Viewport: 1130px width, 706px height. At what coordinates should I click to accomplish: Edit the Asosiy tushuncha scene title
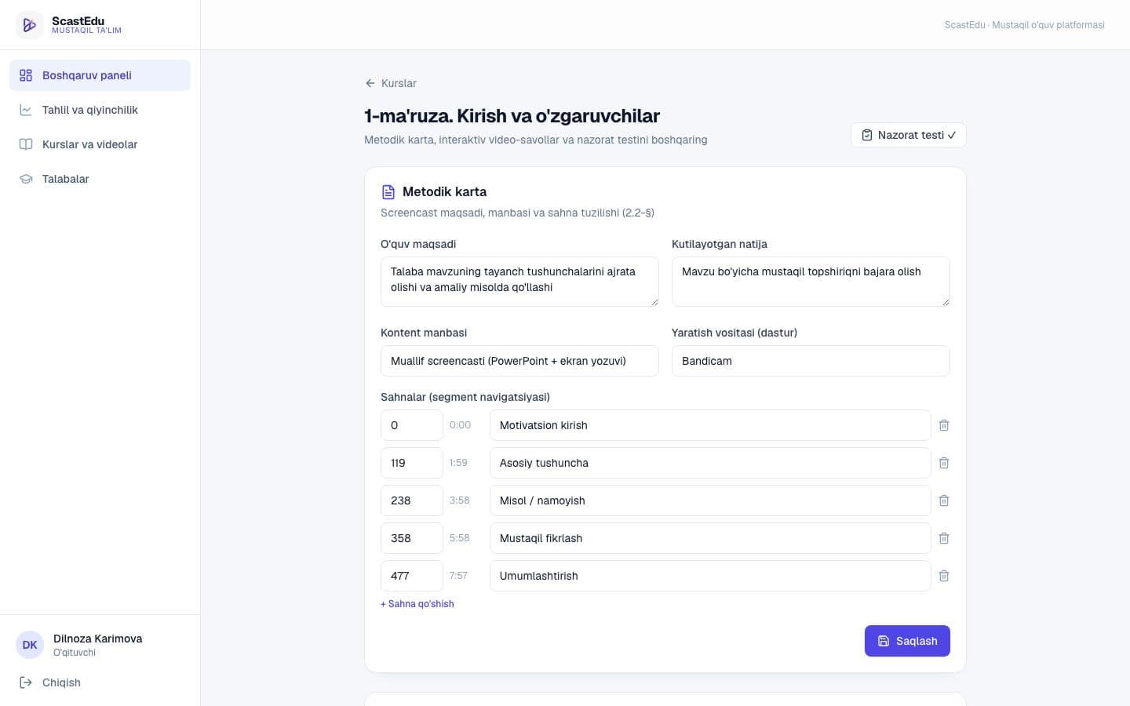tap(710, 463)
